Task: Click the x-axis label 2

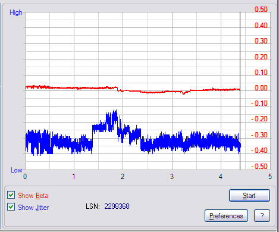Action: (x=123, y=176)
